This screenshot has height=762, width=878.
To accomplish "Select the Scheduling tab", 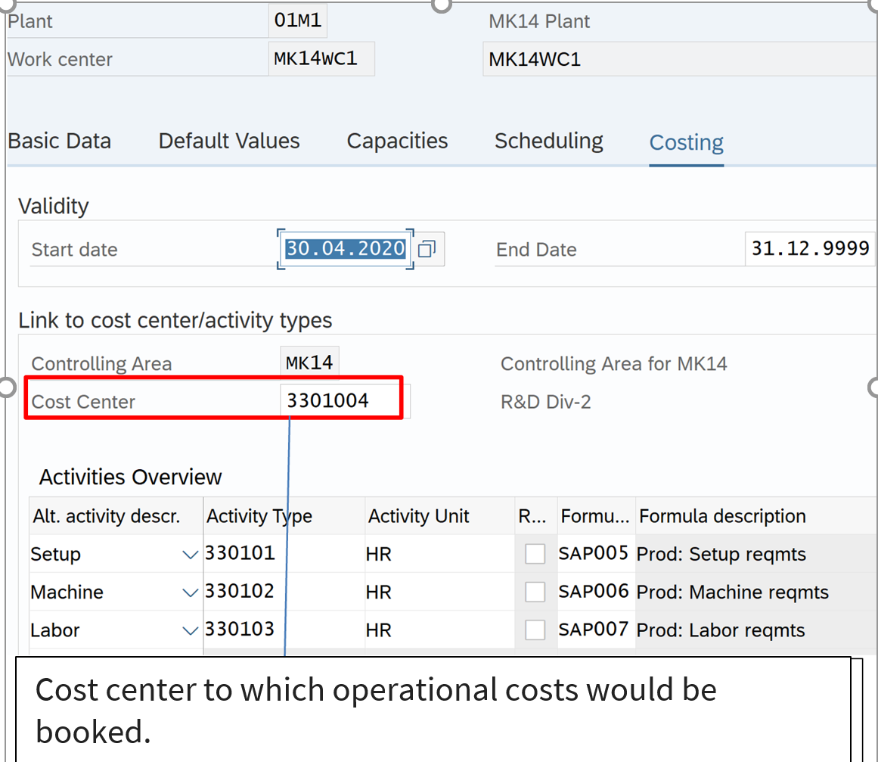I will [x=548, y=142].
